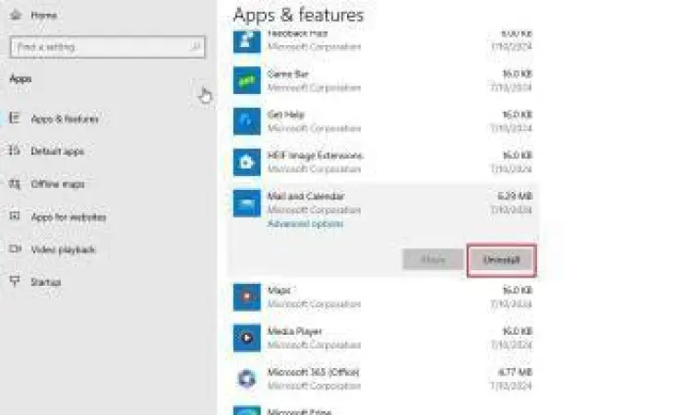Click the Maps app icon
The width and height of the screenshot is (692, 415).
[246, 297]
